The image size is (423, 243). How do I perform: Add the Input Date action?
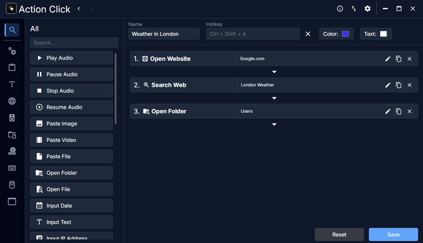(x=71, y=206)
